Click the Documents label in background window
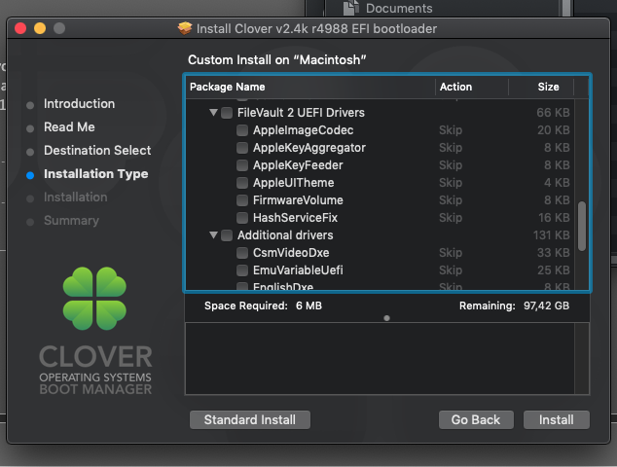The width and height of the screenshot is (617, 467). [399, 8]
